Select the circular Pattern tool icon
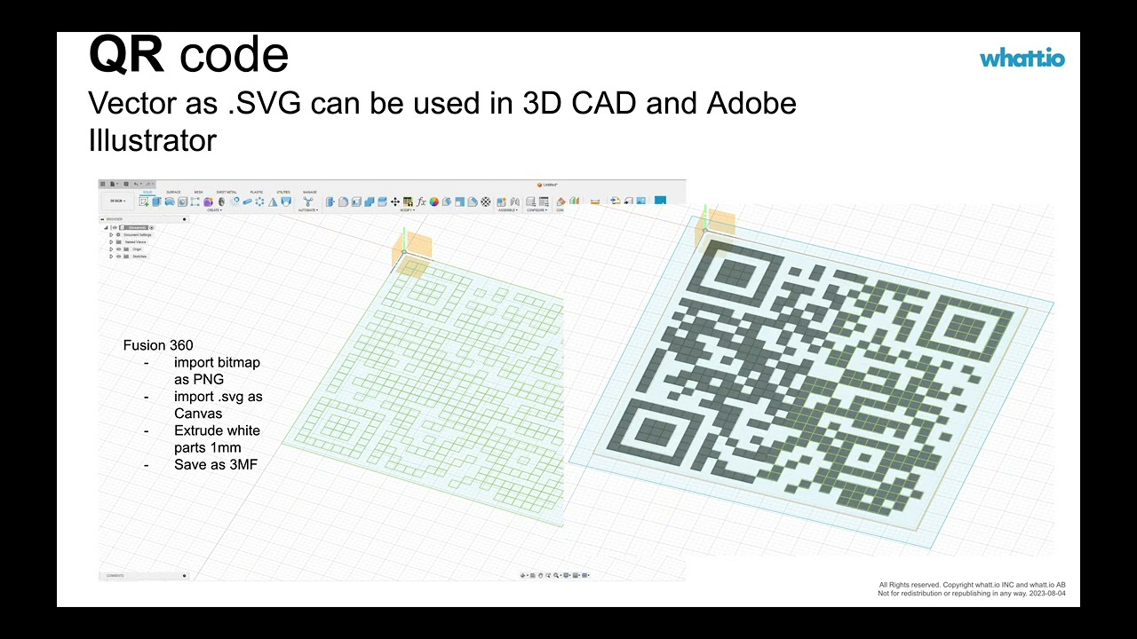1137x639 pixels. (259, 201)
